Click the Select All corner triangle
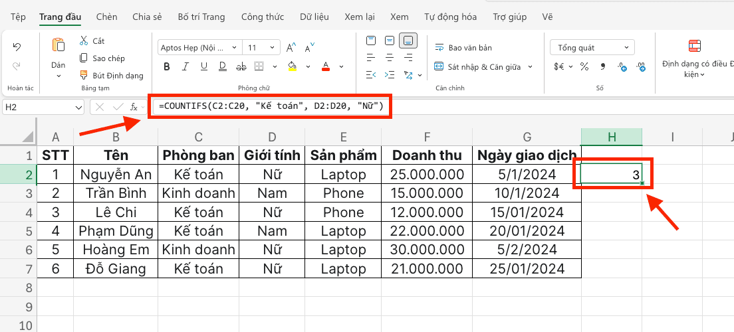734x332 pixels. click(x=29, y=136)
